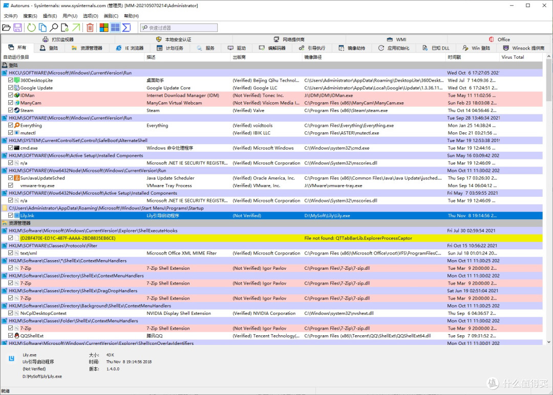Viewport: 553px width, 395px height.
Task: Switch to the WMI tab
Action: pyautogui.click(x=397, y=39)
